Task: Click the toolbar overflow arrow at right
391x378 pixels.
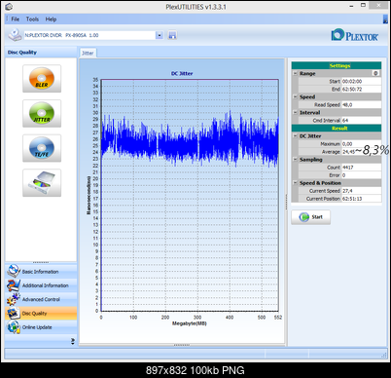Action: click(385, 19)
